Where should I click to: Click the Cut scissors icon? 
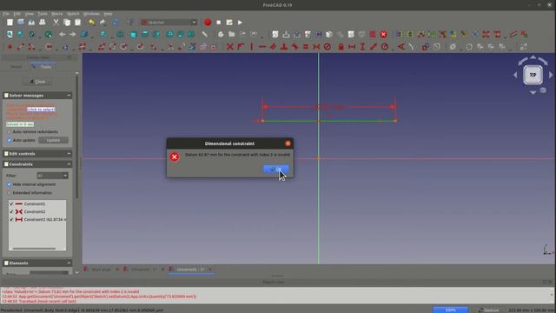click(x=56, y=23)
